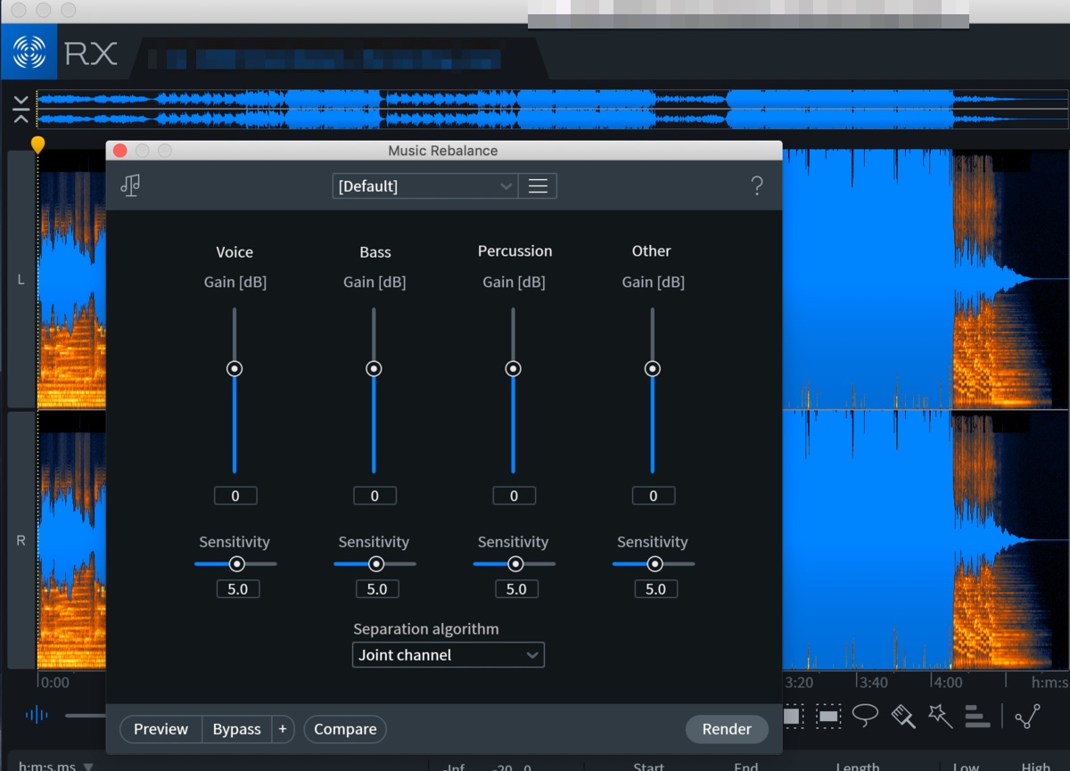Viewport: 1070px width, 771px height.
Task: Select the R channel label
Action: click(x=21, y=540)
